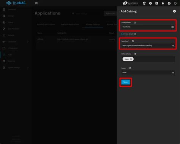Clear the Repository field with its X
Screen dimensions: 180x144
click(173, 46)
